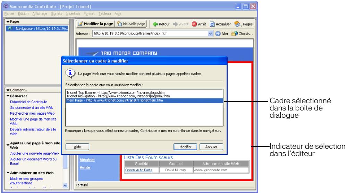The image size is (348, 193).
Task: Open the address bar dropdown arrow
Action: pyautogui.click(x=210, y=33)
